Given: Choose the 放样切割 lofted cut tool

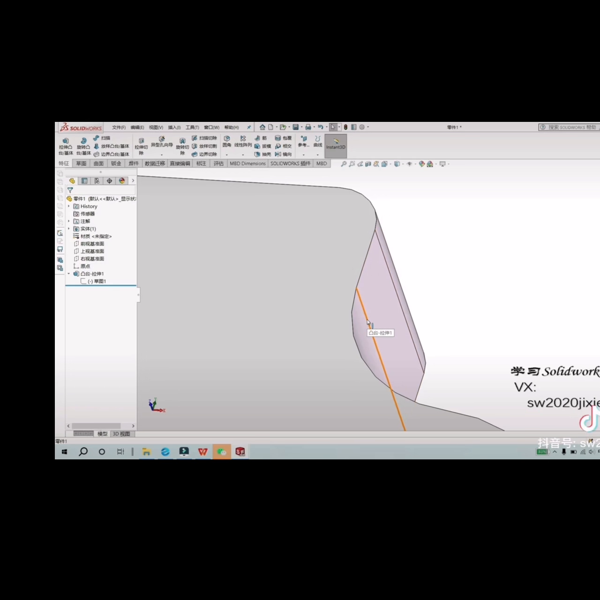Looking at the screenshot, I should click(204, 146).
